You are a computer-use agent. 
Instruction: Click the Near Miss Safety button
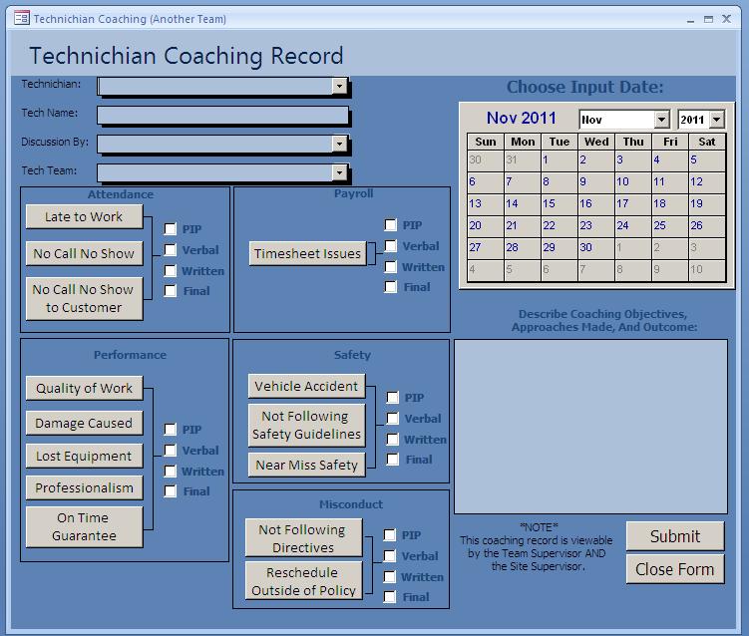tap(306, 465)
